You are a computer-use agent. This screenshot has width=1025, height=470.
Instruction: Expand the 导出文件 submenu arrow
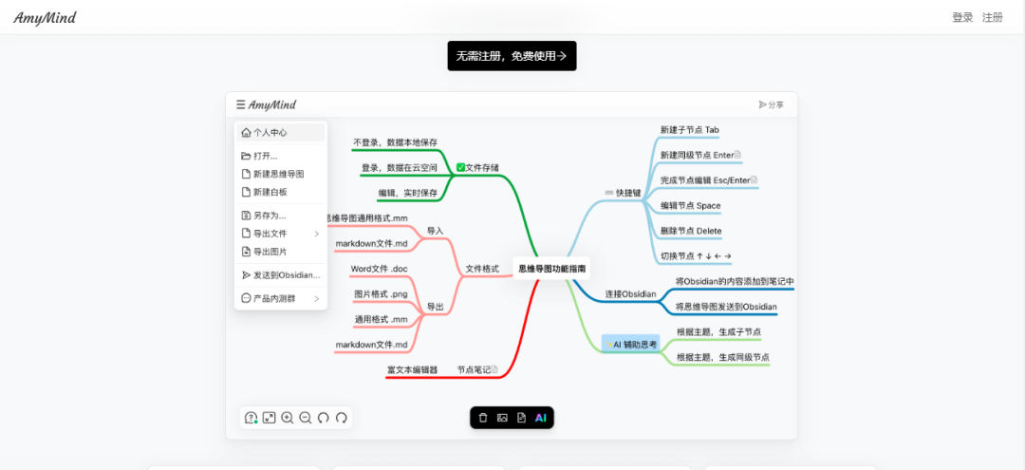[316, 234]
